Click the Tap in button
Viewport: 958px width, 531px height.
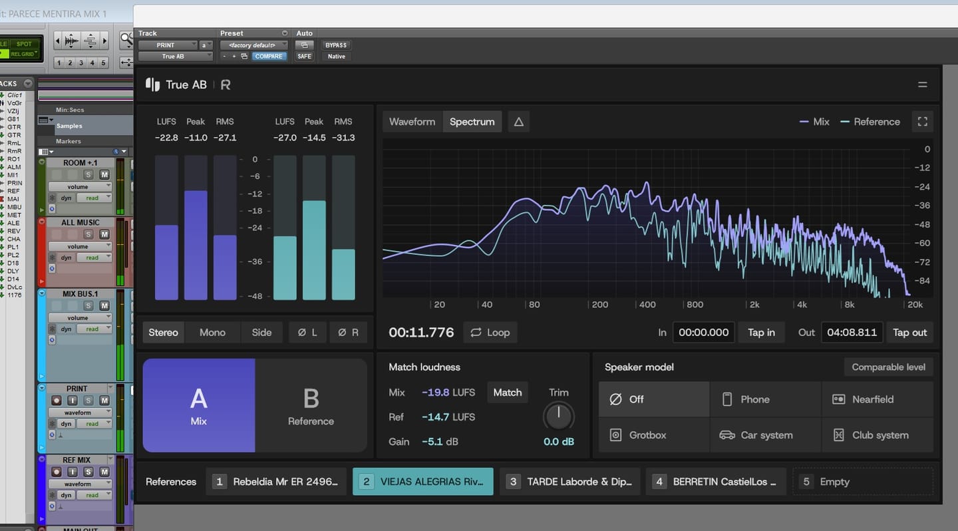pyautogui.click(x=761, y=333)
